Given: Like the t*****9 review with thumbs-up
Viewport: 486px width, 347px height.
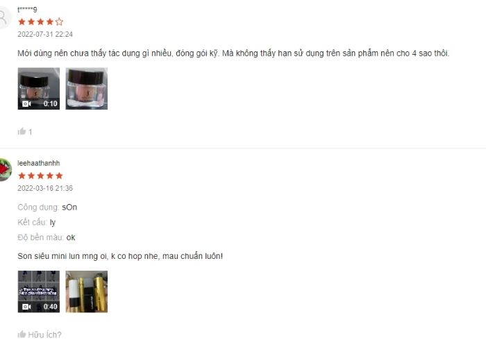Looking at the screenshot, I should coord(22,131).
